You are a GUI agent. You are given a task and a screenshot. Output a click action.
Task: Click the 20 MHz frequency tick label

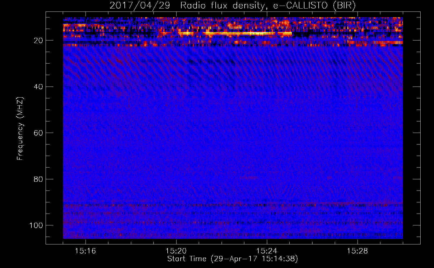pos(38,40)
